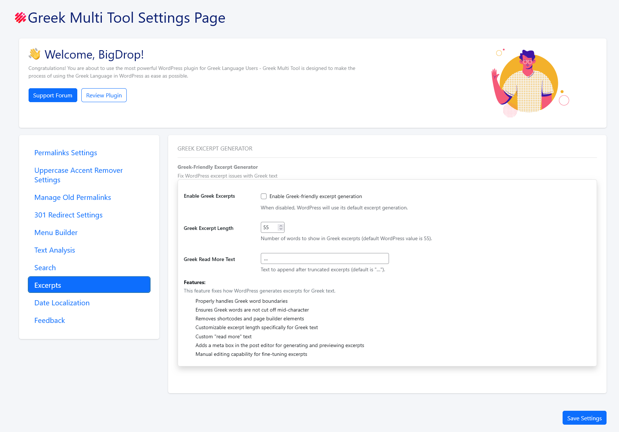Click the Greek Read More Text field
This screenshot has width=619, height=432.
coord(325,258)
